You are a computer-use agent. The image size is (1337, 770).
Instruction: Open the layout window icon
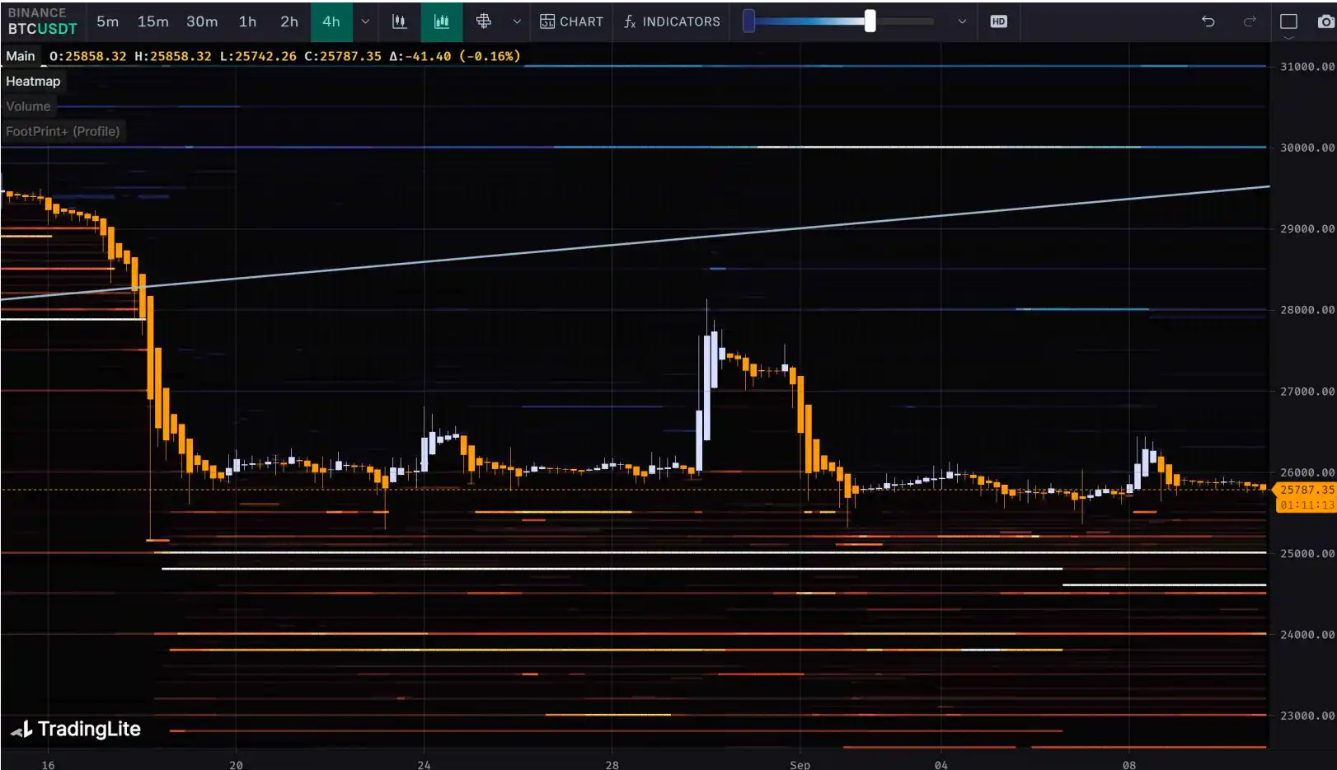(1288, 21)
